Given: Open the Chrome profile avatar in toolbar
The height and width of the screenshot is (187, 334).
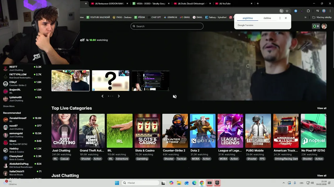Looking at the screenshot, I should [x=324, y=11].
